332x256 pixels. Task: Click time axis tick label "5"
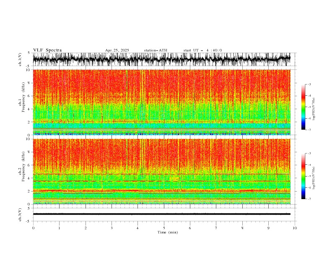(164, 228)
